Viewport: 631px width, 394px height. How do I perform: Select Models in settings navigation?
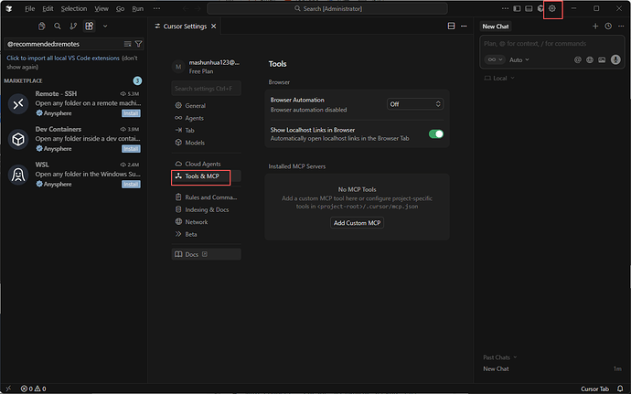pyautogui.click(x=195, y=143)
